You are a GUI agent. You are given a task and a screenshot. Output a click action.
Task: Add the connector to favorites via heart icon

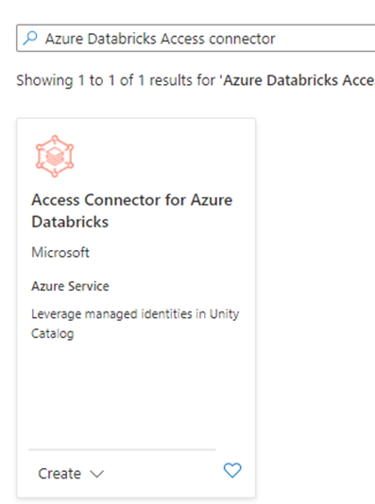pyautogui.click(x=232, y=470)
